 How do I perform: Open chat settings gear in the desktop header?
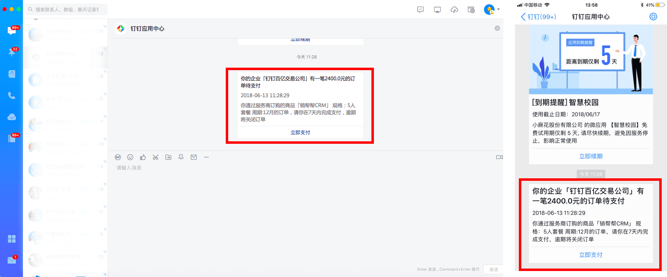pyautogui.click(x=497, y=28)
